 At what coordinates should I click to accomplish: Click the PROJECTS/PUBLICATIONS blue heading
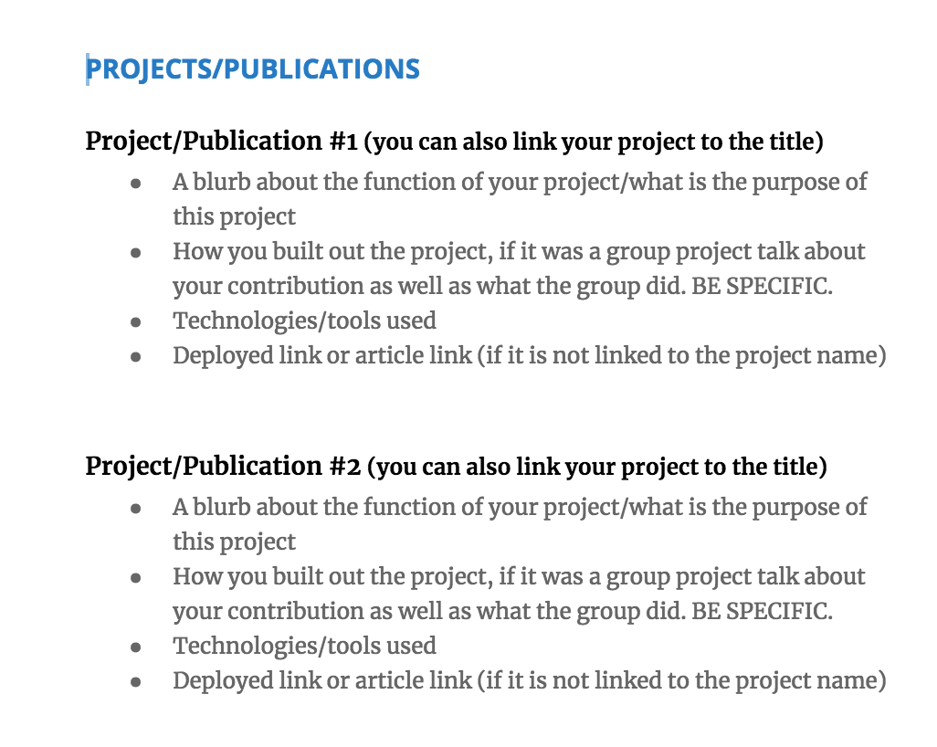[x=253, y=68]
